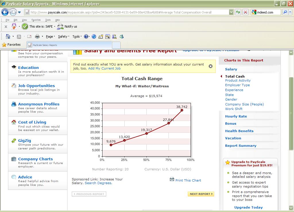The height and width of the screenshot is (212, 294).
Task: Close the security toolbar with the X
Action: pyautogui.click(x=6, y=27)
